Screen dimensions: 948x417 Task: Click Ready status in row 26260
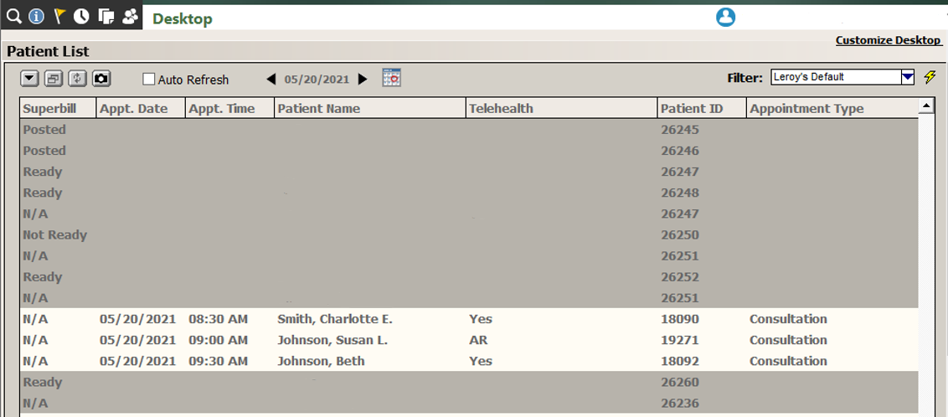point(43,382)
